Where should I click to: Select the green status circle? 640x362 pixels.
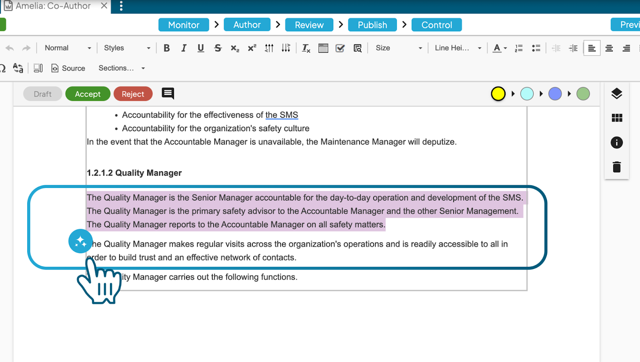(583, 94)
